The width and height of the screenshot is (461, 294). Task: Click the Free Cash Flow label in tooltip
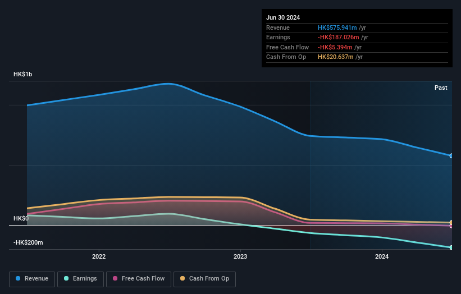[287, 47]
